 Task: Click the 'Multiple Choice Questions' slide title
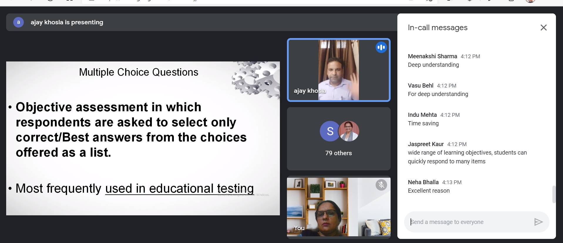pos(139,72)
